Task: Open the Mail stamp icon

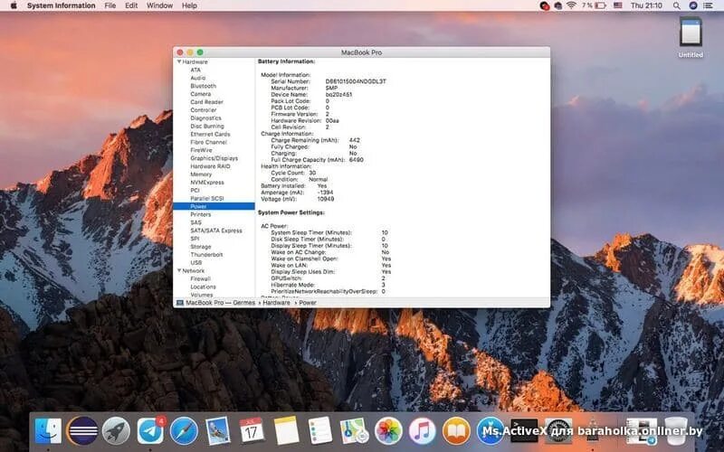Action: click(x=218, y=431)
